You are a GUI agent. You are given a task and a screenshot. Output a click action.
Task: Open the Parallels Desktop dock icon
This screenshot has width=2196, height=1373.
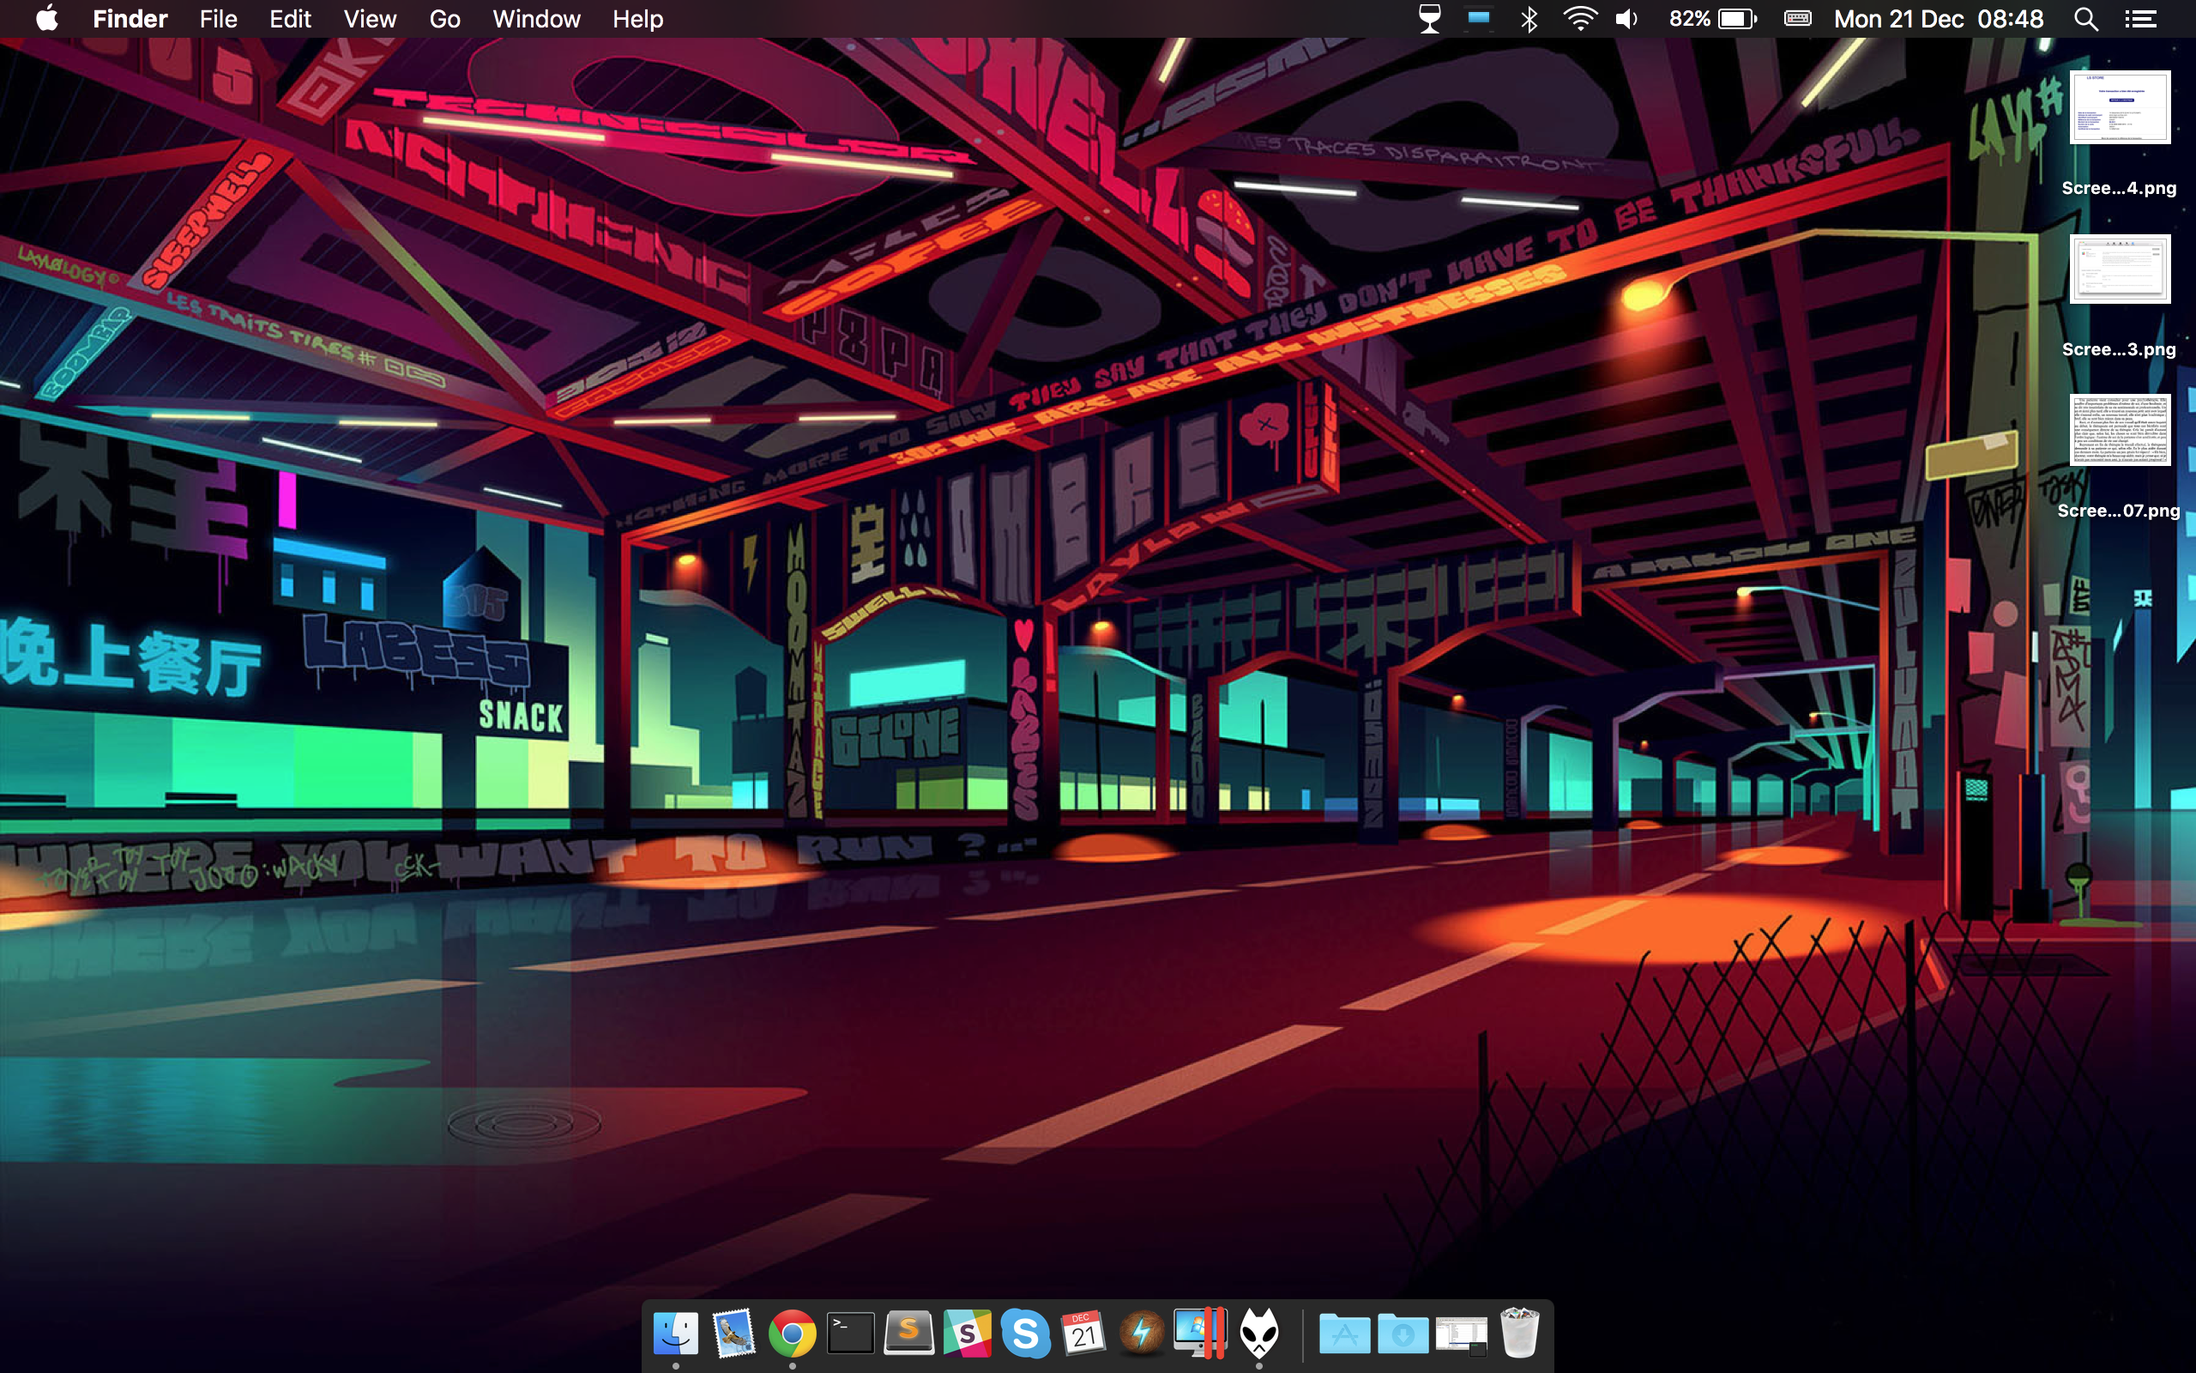[1199, 1333]
